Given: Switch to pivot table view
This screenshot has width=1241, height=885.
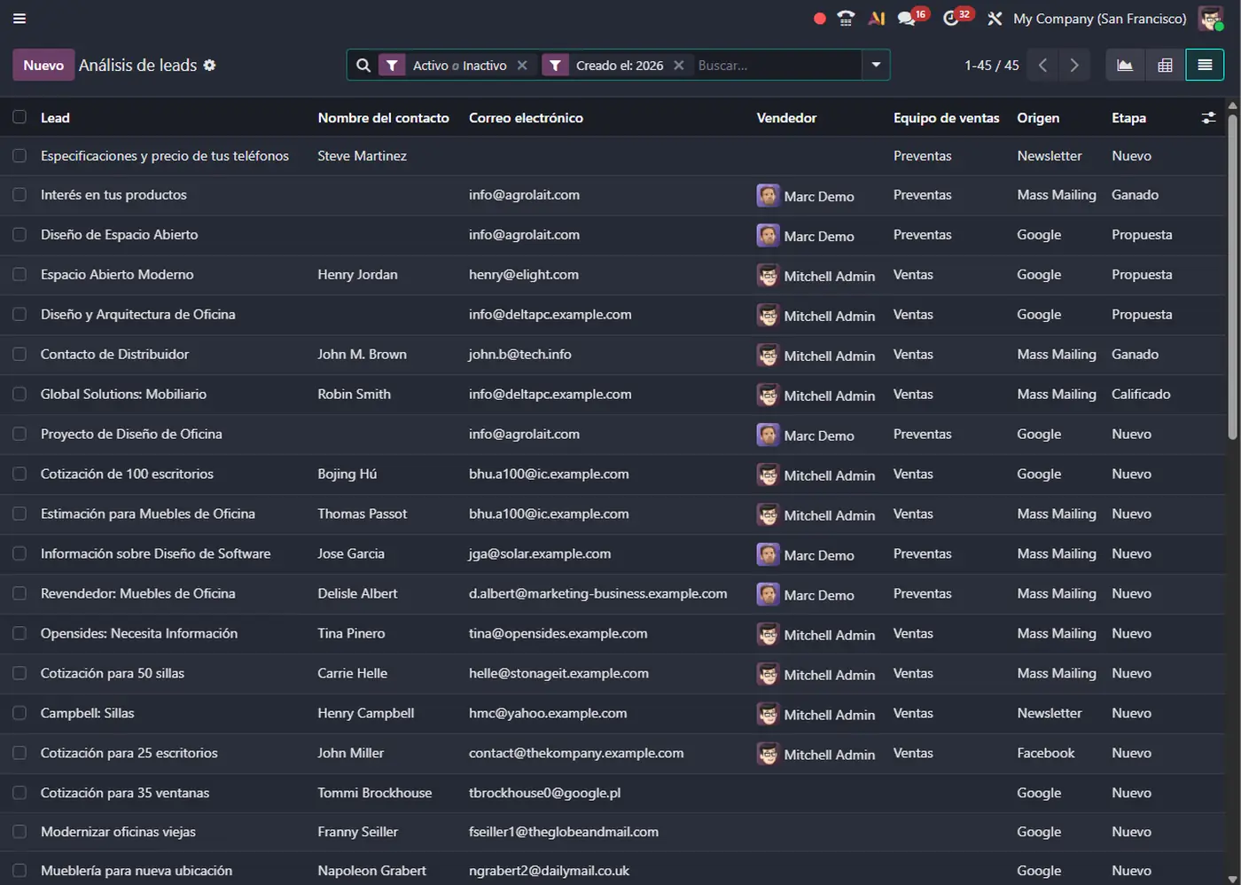Looking at the screenshot, I should pyautogui.click(x=1165, y=66).
